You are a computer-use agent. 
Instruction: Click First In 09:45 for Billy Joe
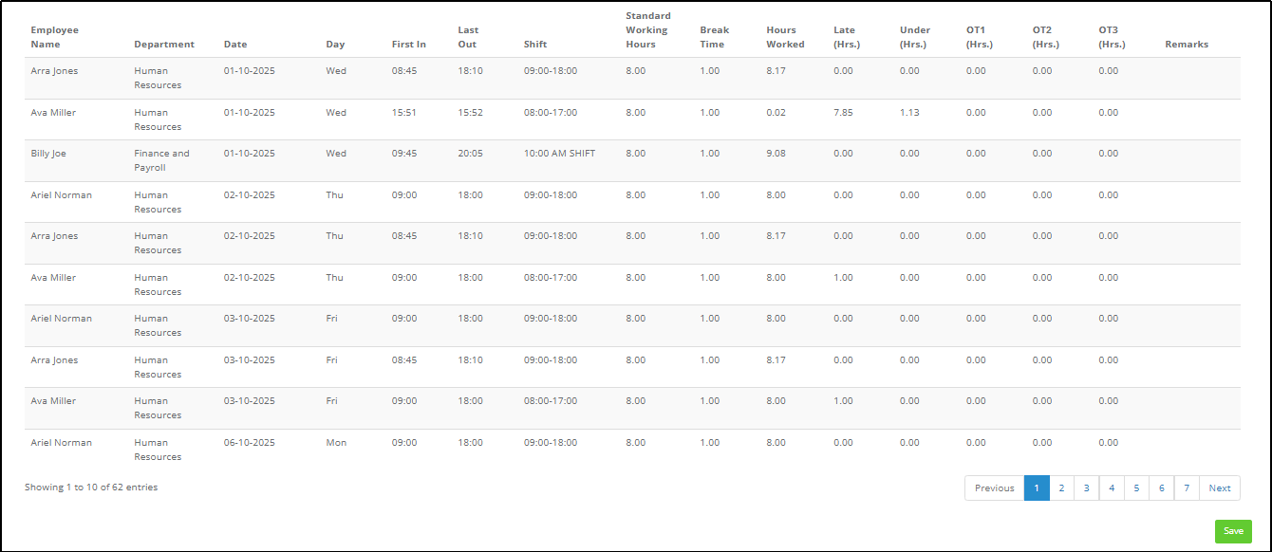pos(404,154)
